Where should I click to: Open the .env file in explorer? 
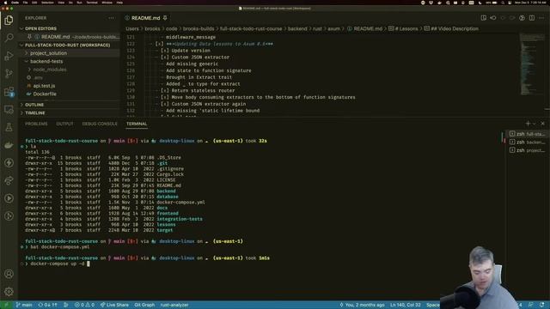coord(38,77)
